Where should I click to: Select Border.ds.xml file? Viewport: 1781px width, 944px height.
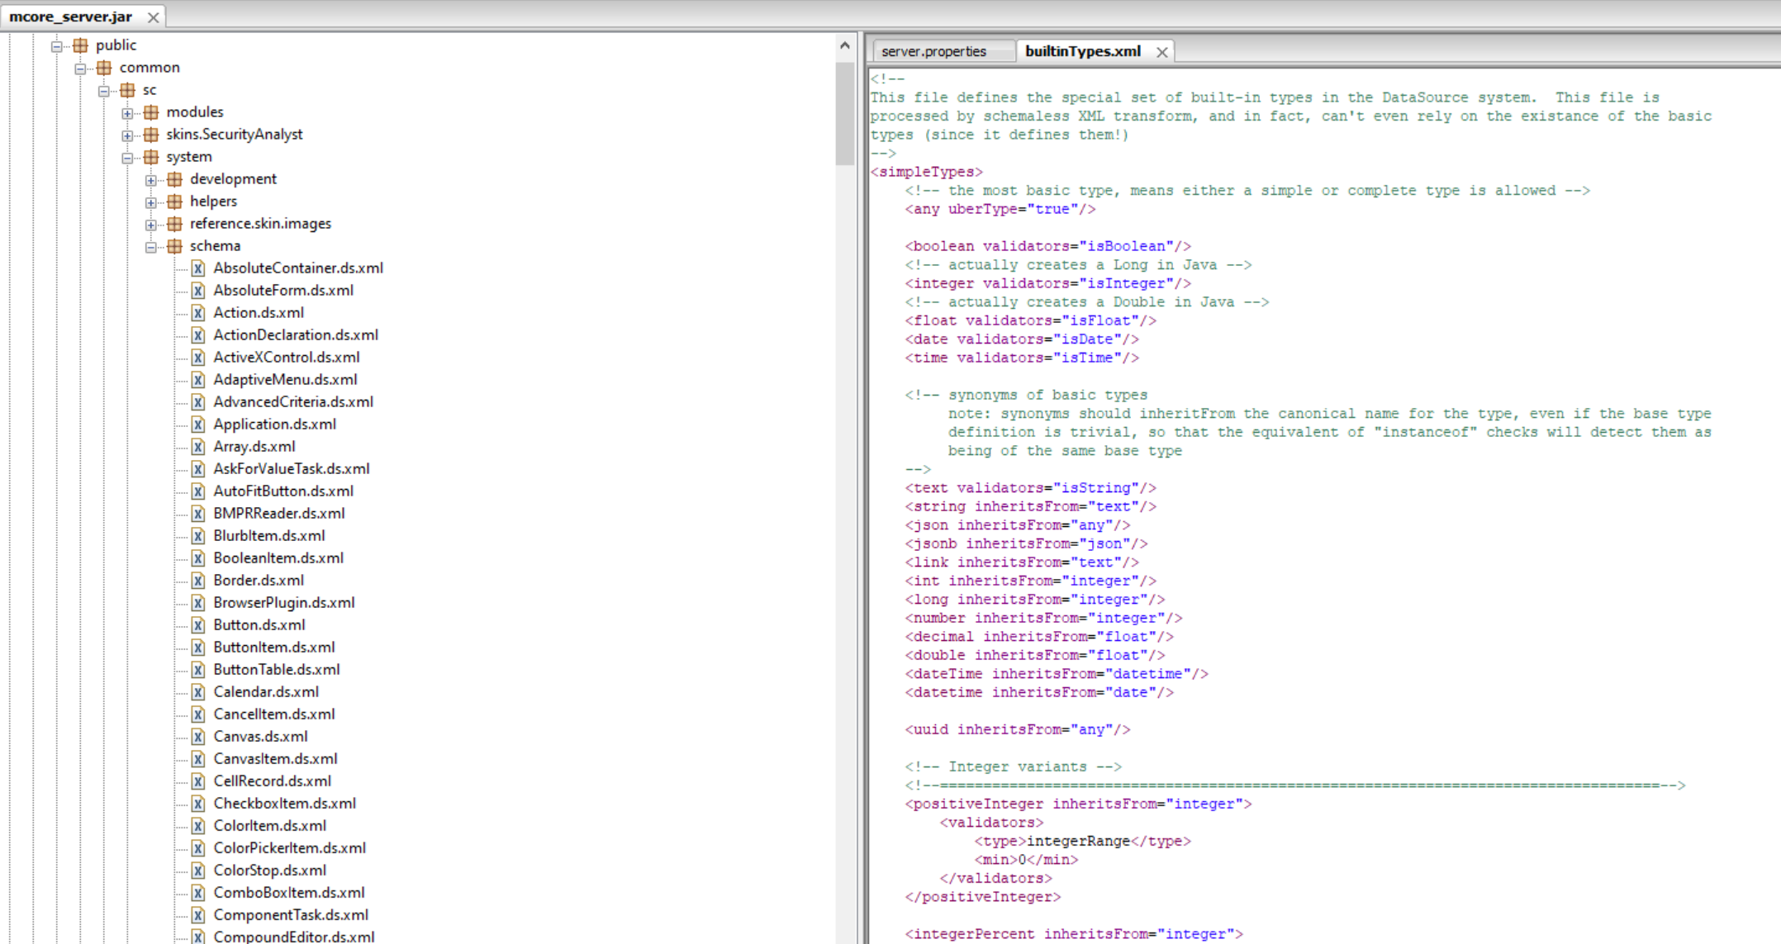pos(259,581)
